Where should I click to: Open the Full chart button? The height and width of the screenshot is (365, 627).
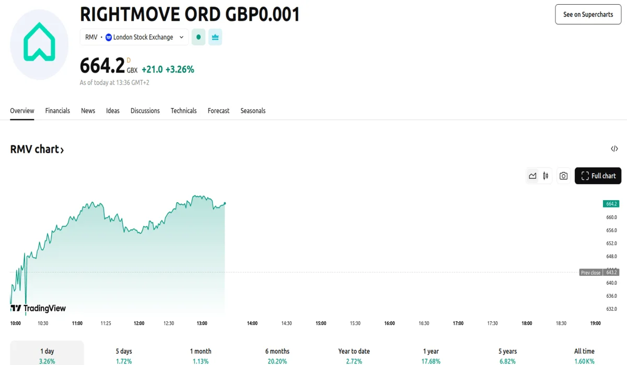[x=598, y=176]
